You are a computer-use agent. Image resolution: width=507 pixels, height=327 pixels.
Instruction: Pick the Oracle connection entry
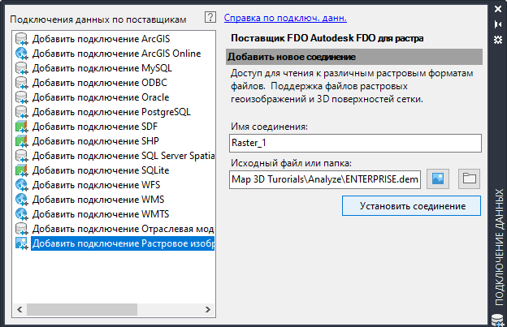coord(101,97)
